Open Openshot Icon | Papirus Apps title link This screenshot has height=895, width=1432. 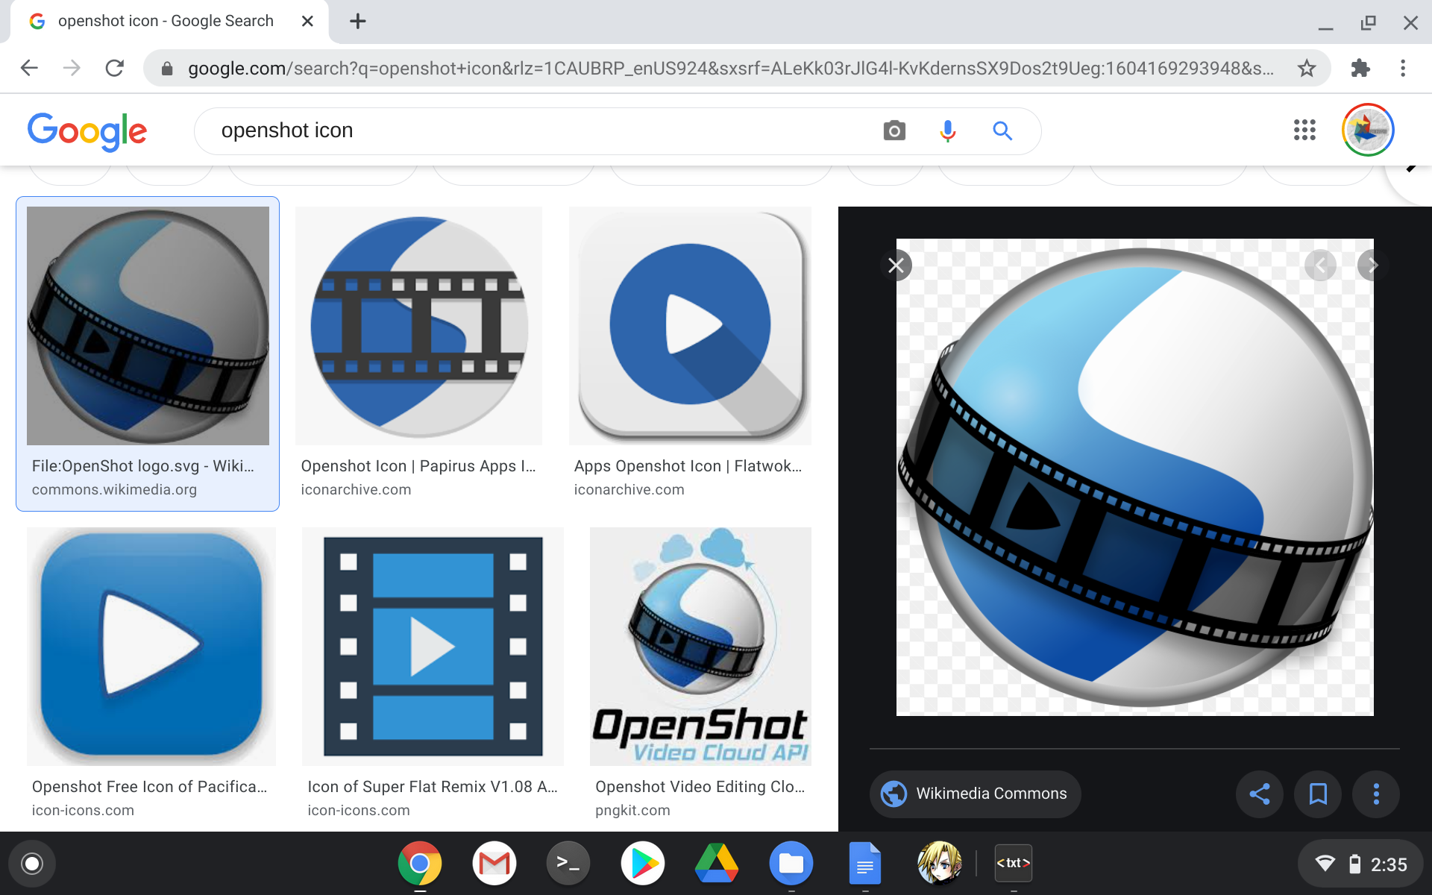click(418, 466)
